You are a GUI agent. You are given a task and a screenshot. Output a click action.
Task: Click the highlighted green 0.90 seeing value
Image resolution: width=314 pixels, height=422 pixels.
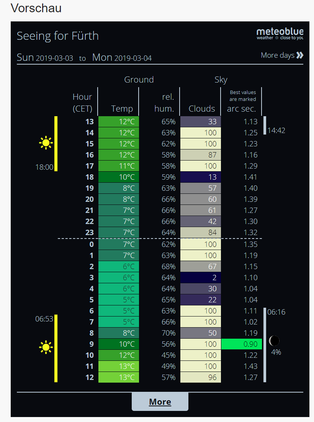(241, 344)
